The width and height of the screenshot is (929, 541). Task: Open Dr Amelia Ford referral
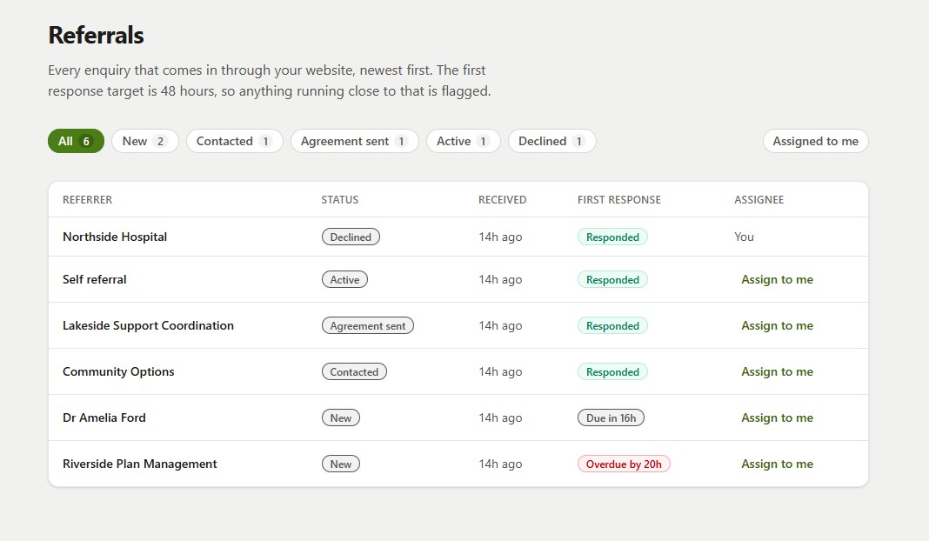pyautogui.click(x=104, y=417)
